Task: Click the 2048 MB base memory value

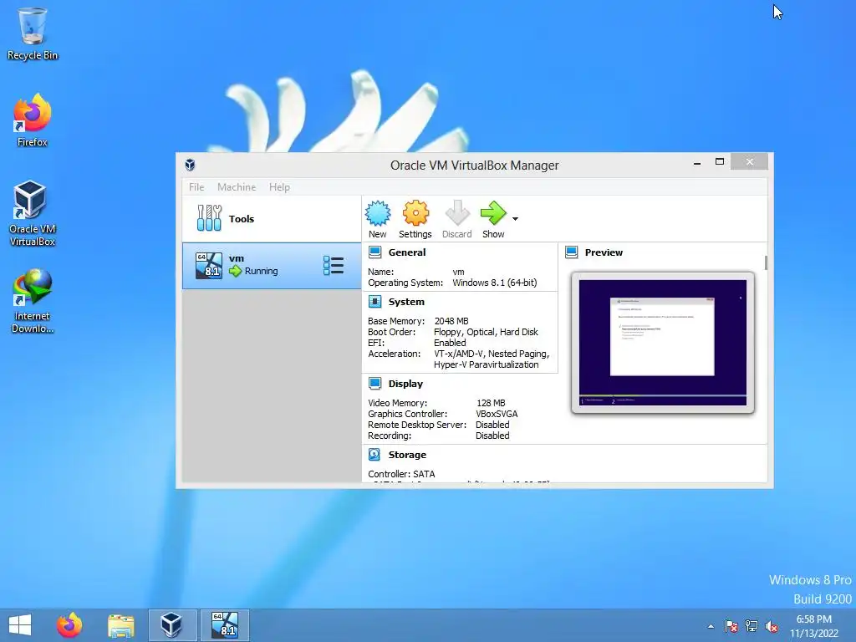Action: point(451,321)
